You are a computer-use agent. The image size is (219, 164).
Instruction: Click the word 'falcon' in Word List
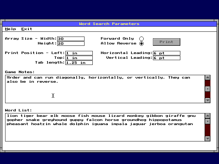[94, 120]
